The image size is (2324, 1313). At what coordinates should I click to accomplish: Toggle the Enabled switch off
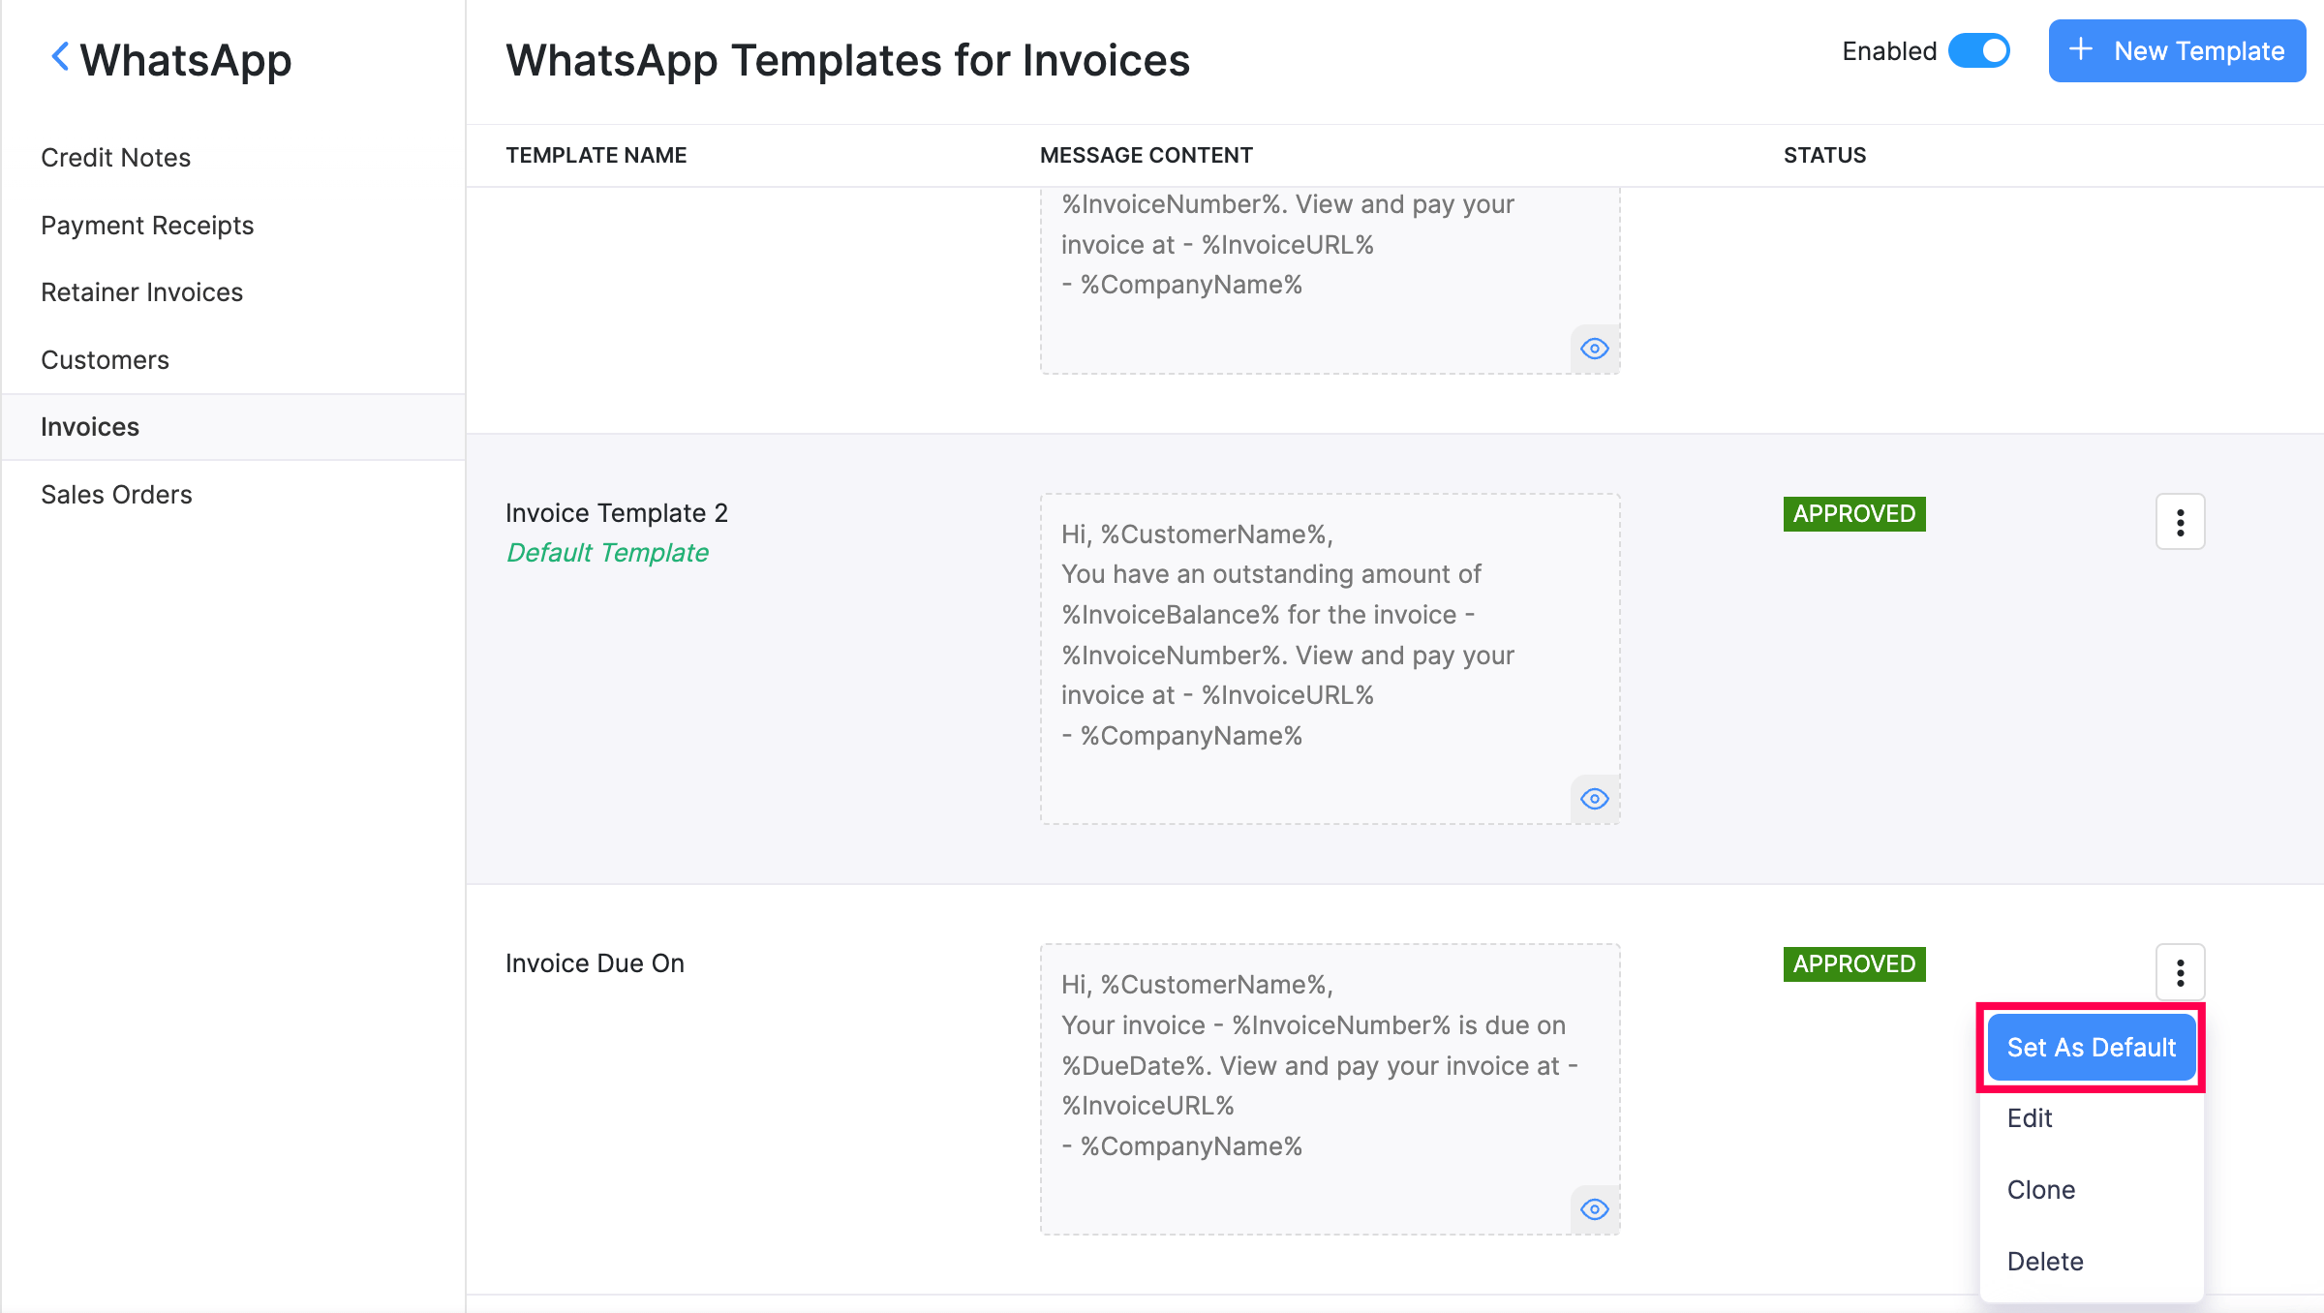(1979, 51)
